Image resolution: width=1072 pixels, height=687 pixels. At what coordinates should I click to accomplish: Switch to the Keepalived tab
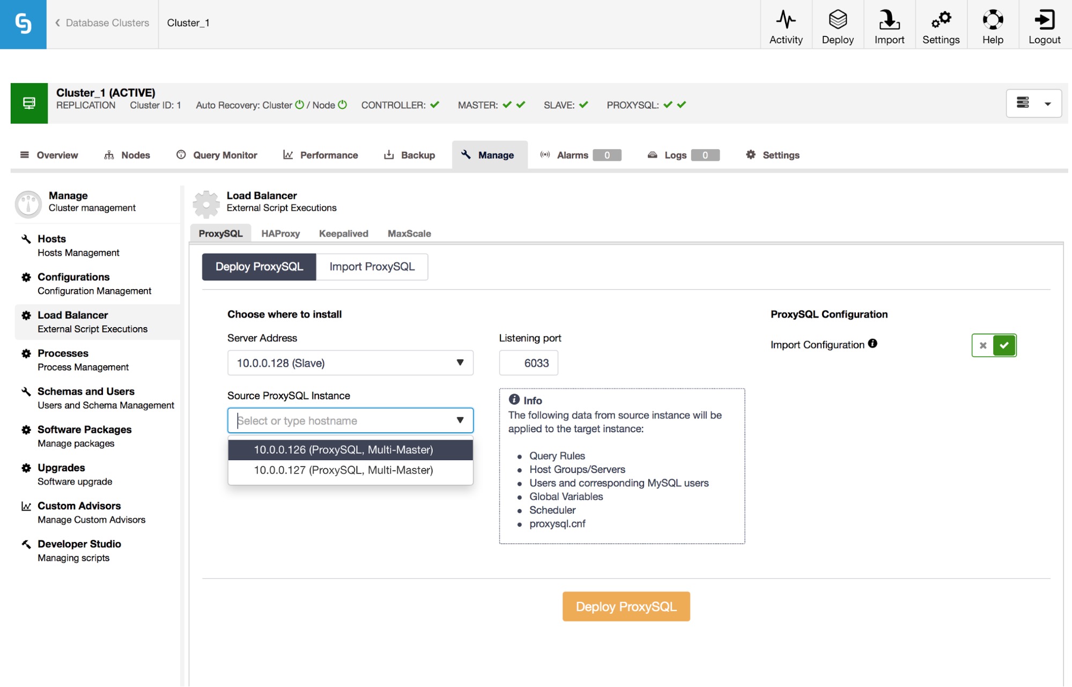point(343,233)
